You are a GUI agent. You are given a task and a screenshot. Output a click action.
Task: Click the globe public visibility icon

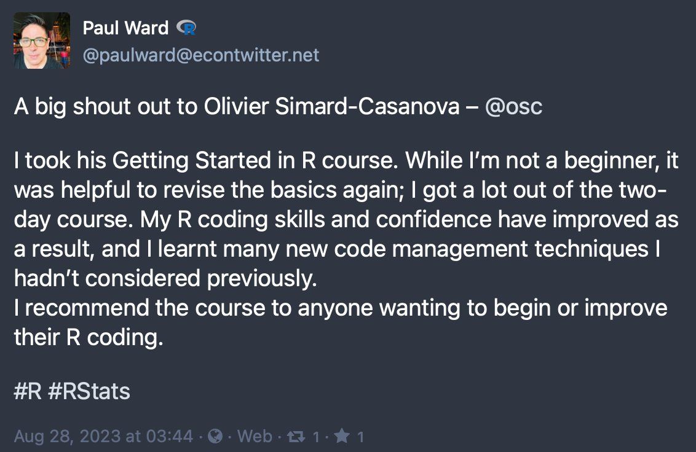click(215, 436)
